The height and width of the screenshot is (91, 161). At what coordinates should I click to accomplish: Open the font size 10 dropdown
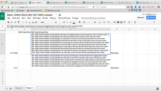pos(58,22)
